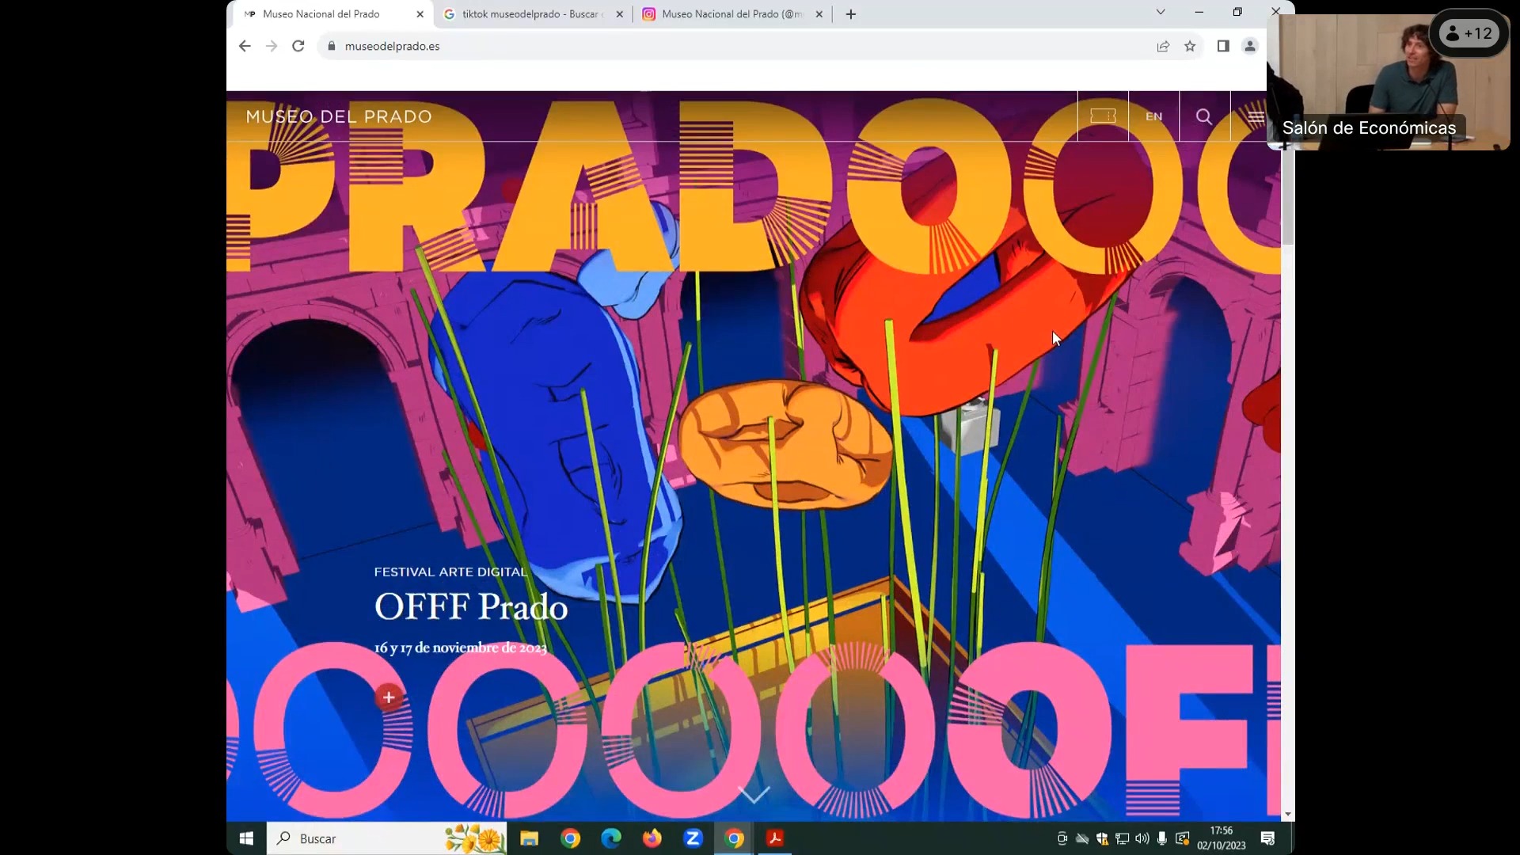Switch to the Museo Nacional del Prado tab

[x=331, y=14]
